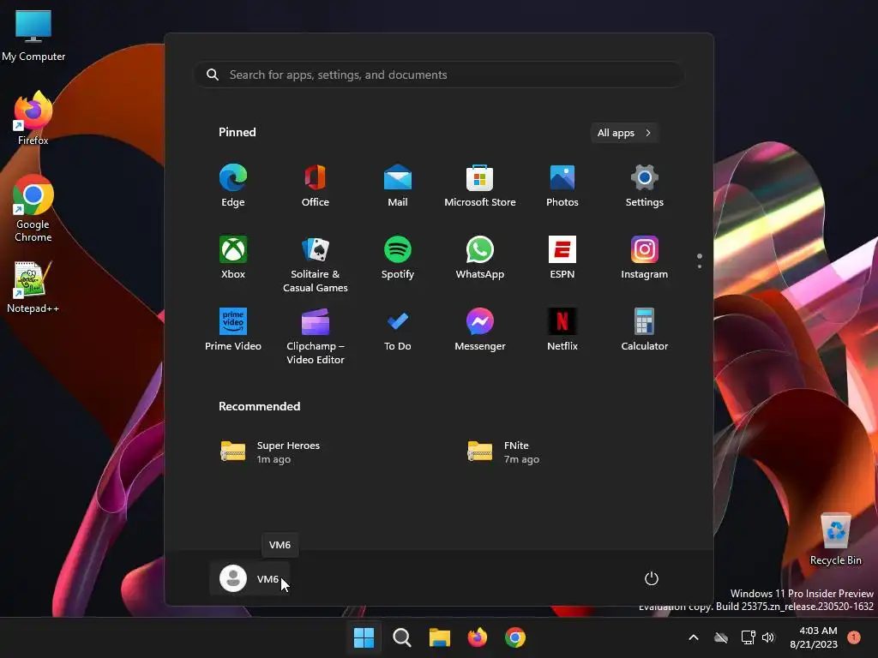Open Settings from pinned apps
This screenshot has height=658, width=878.
[x=645, y=186]
